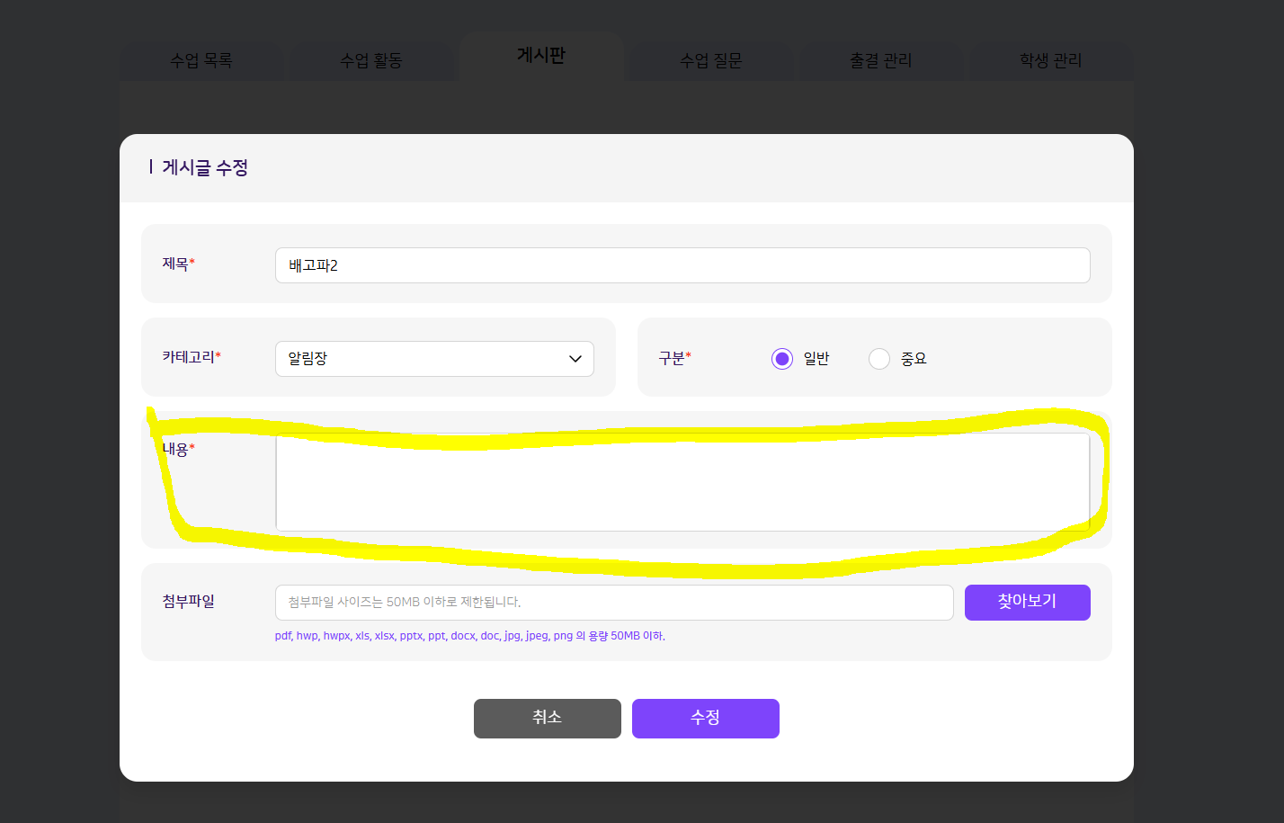Open the 수업 활동 tab
The height and width of the screenshot is (823, 1284).
point(370,60)
